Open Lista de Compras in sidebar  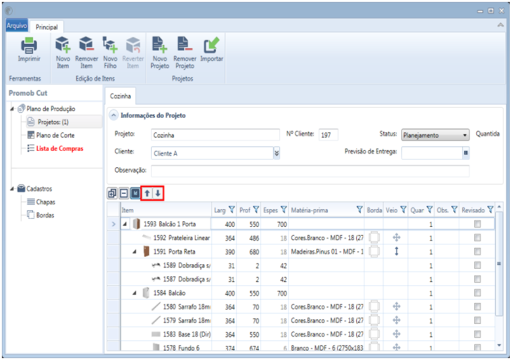60,149
